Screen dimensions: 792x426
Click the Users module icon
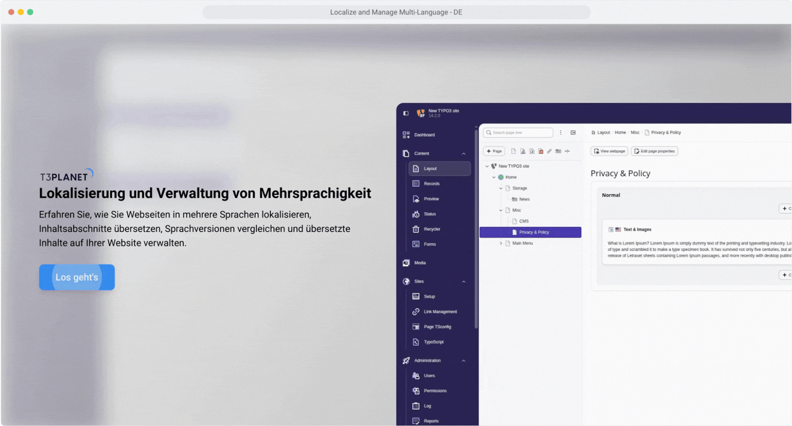point(416,376)
